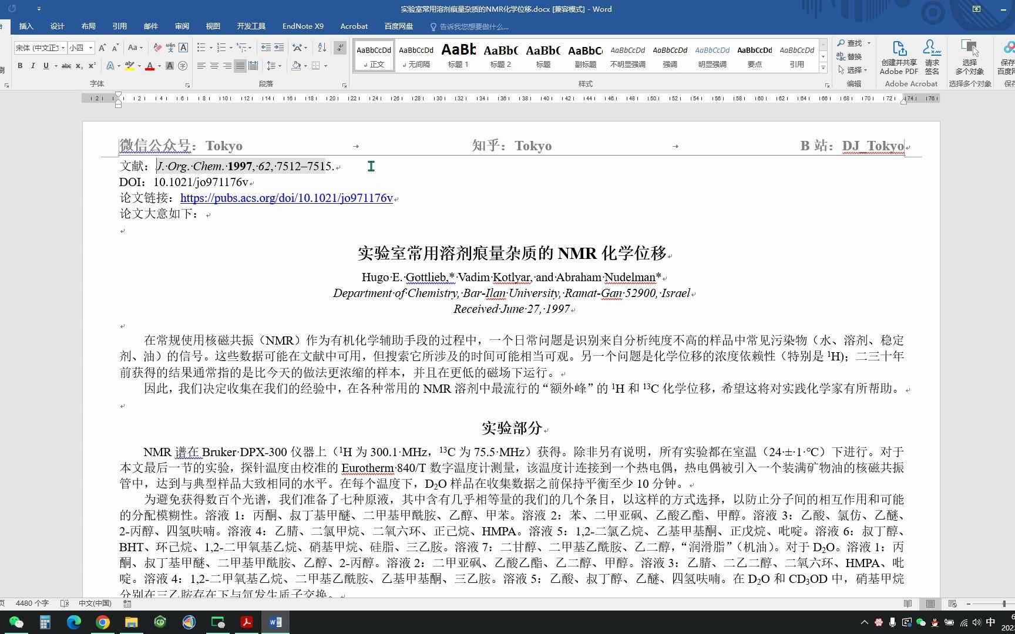Apply the 标题 1 heading style
This screenshot has height=634, width=1015.
click(458, 56)
